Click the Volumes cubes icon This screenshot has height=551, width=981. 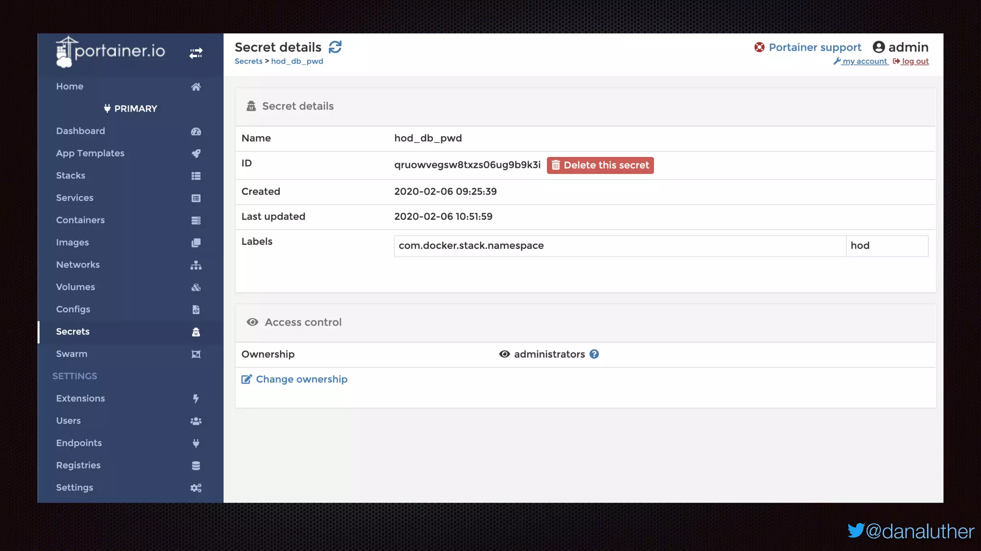(x=195, y=287)
